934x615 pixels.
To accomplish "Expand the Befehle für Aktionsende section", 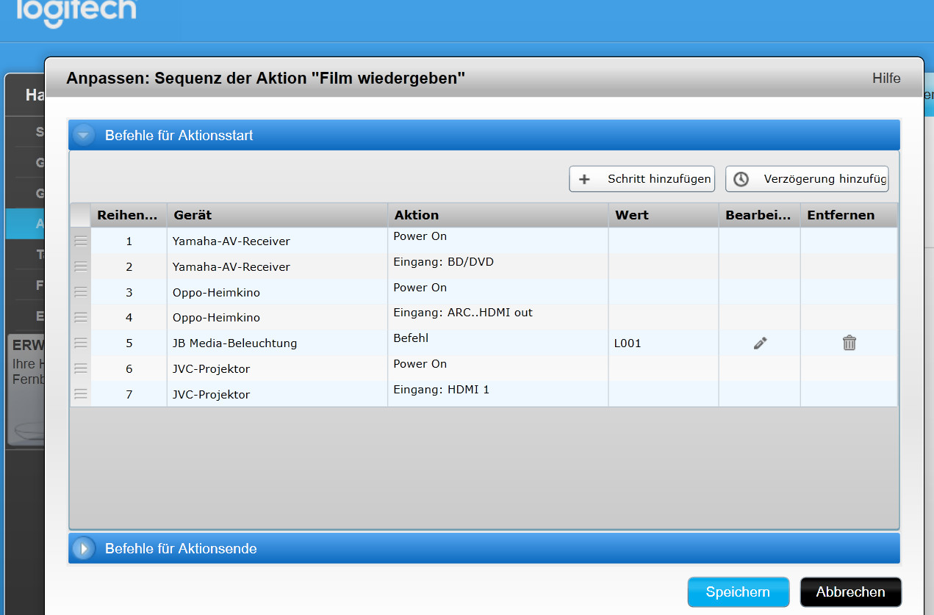I will (x=84, y=548).
